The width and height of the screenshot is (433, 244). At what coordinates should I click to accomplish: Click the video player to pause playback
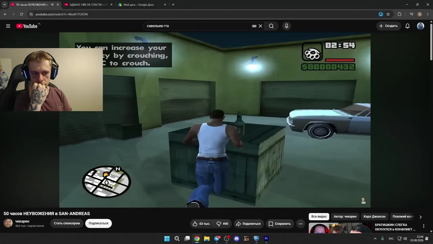click(215, 120)
